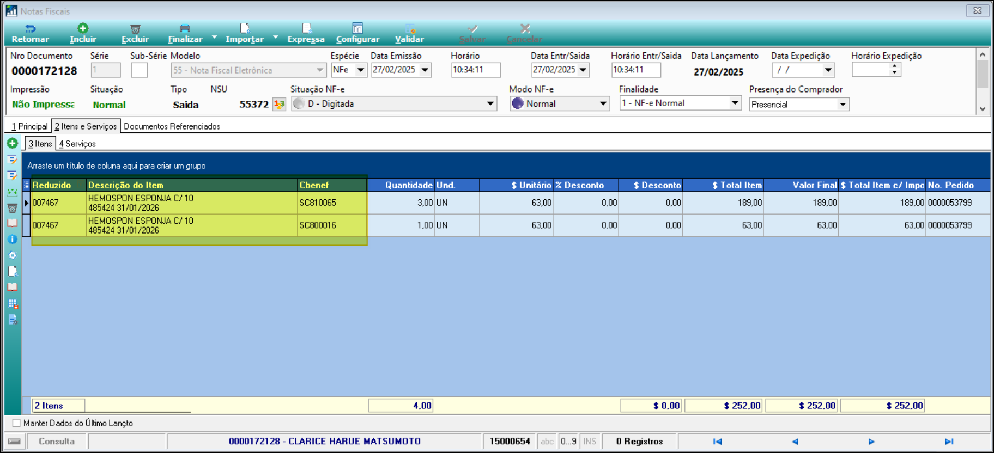Open the Espécie NFe dropdown
This screenshot has width=994, height=453.
(x=361, y=70)
